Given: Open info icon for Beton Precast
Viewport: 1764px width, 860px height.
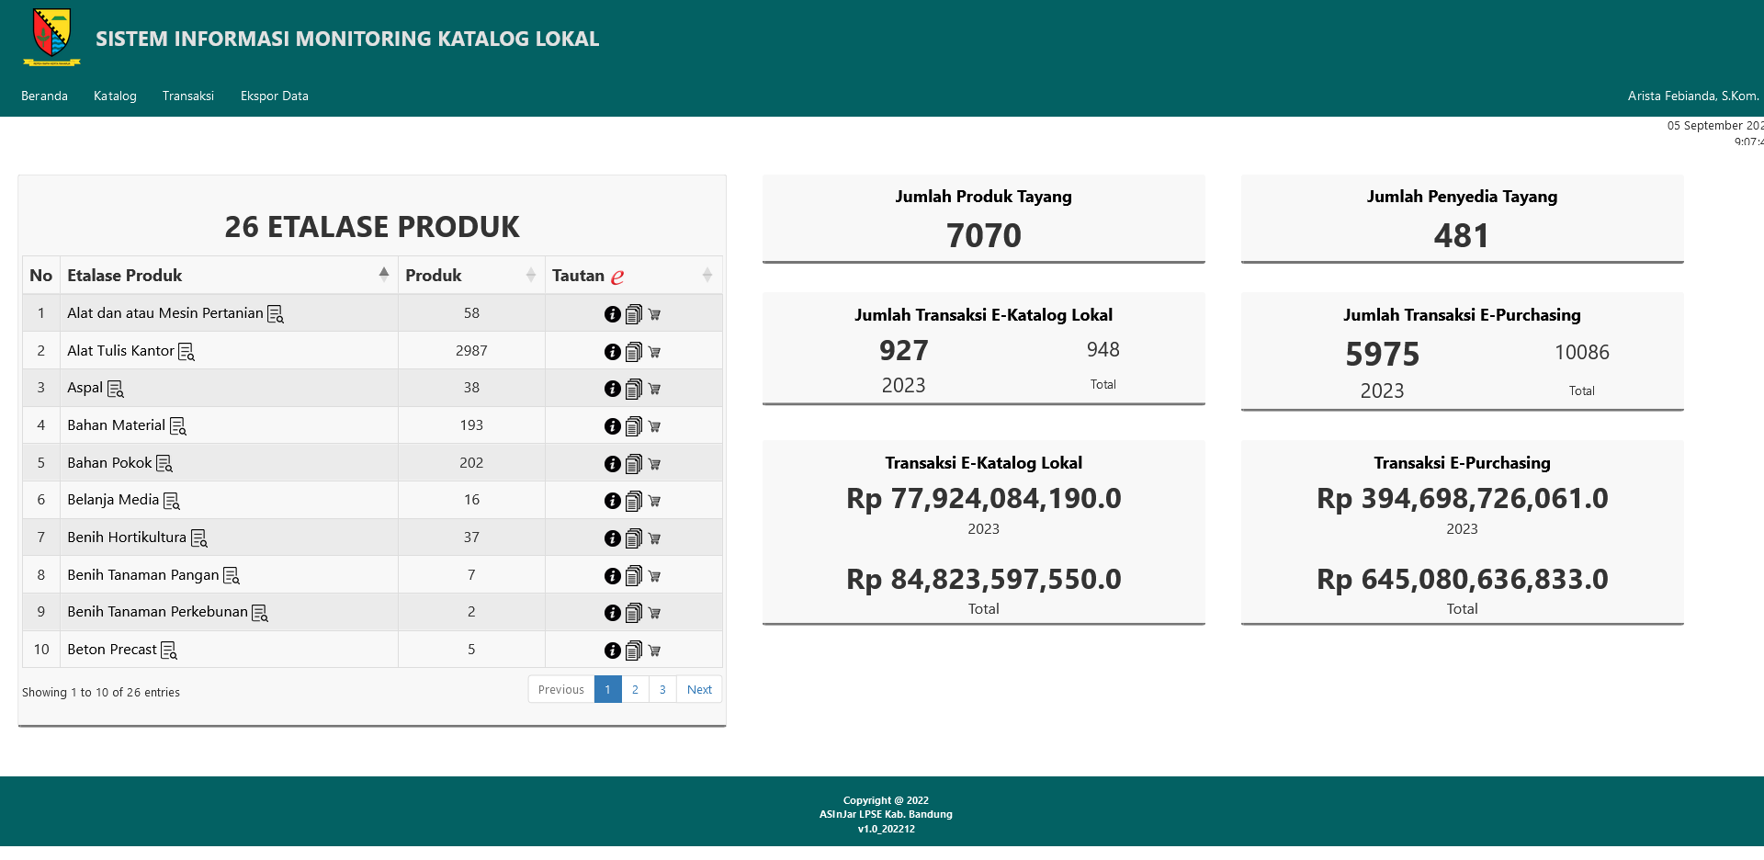Looking at the screenshot, I should (x=612, y=651).
